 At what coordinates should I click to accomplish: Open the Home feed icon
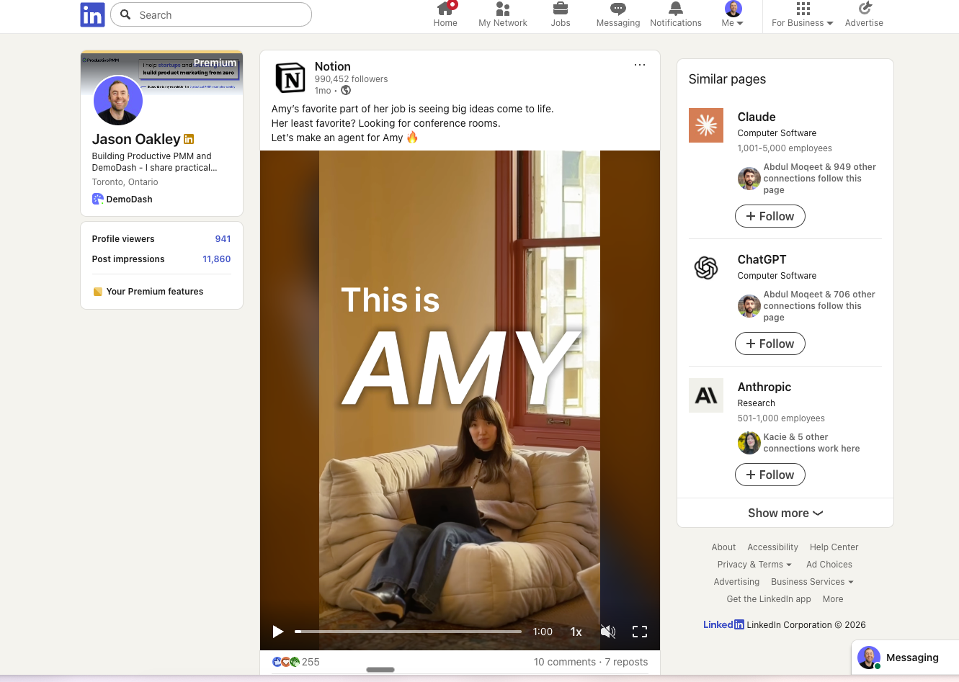click(x=445, y=14)
